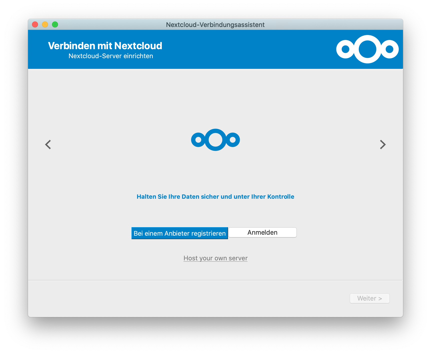Click the next slide right arrow
Viewport: 431px width, 354px height.
pyautogui.click(x=383, y=145)
